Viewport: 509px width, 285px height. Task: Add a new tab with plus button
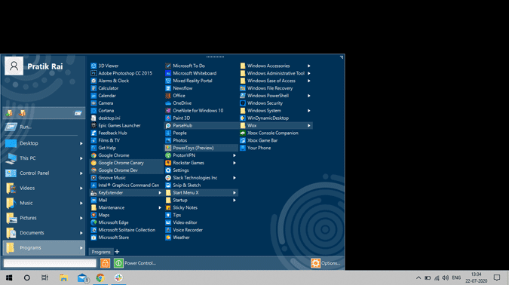tap(117, 252)
